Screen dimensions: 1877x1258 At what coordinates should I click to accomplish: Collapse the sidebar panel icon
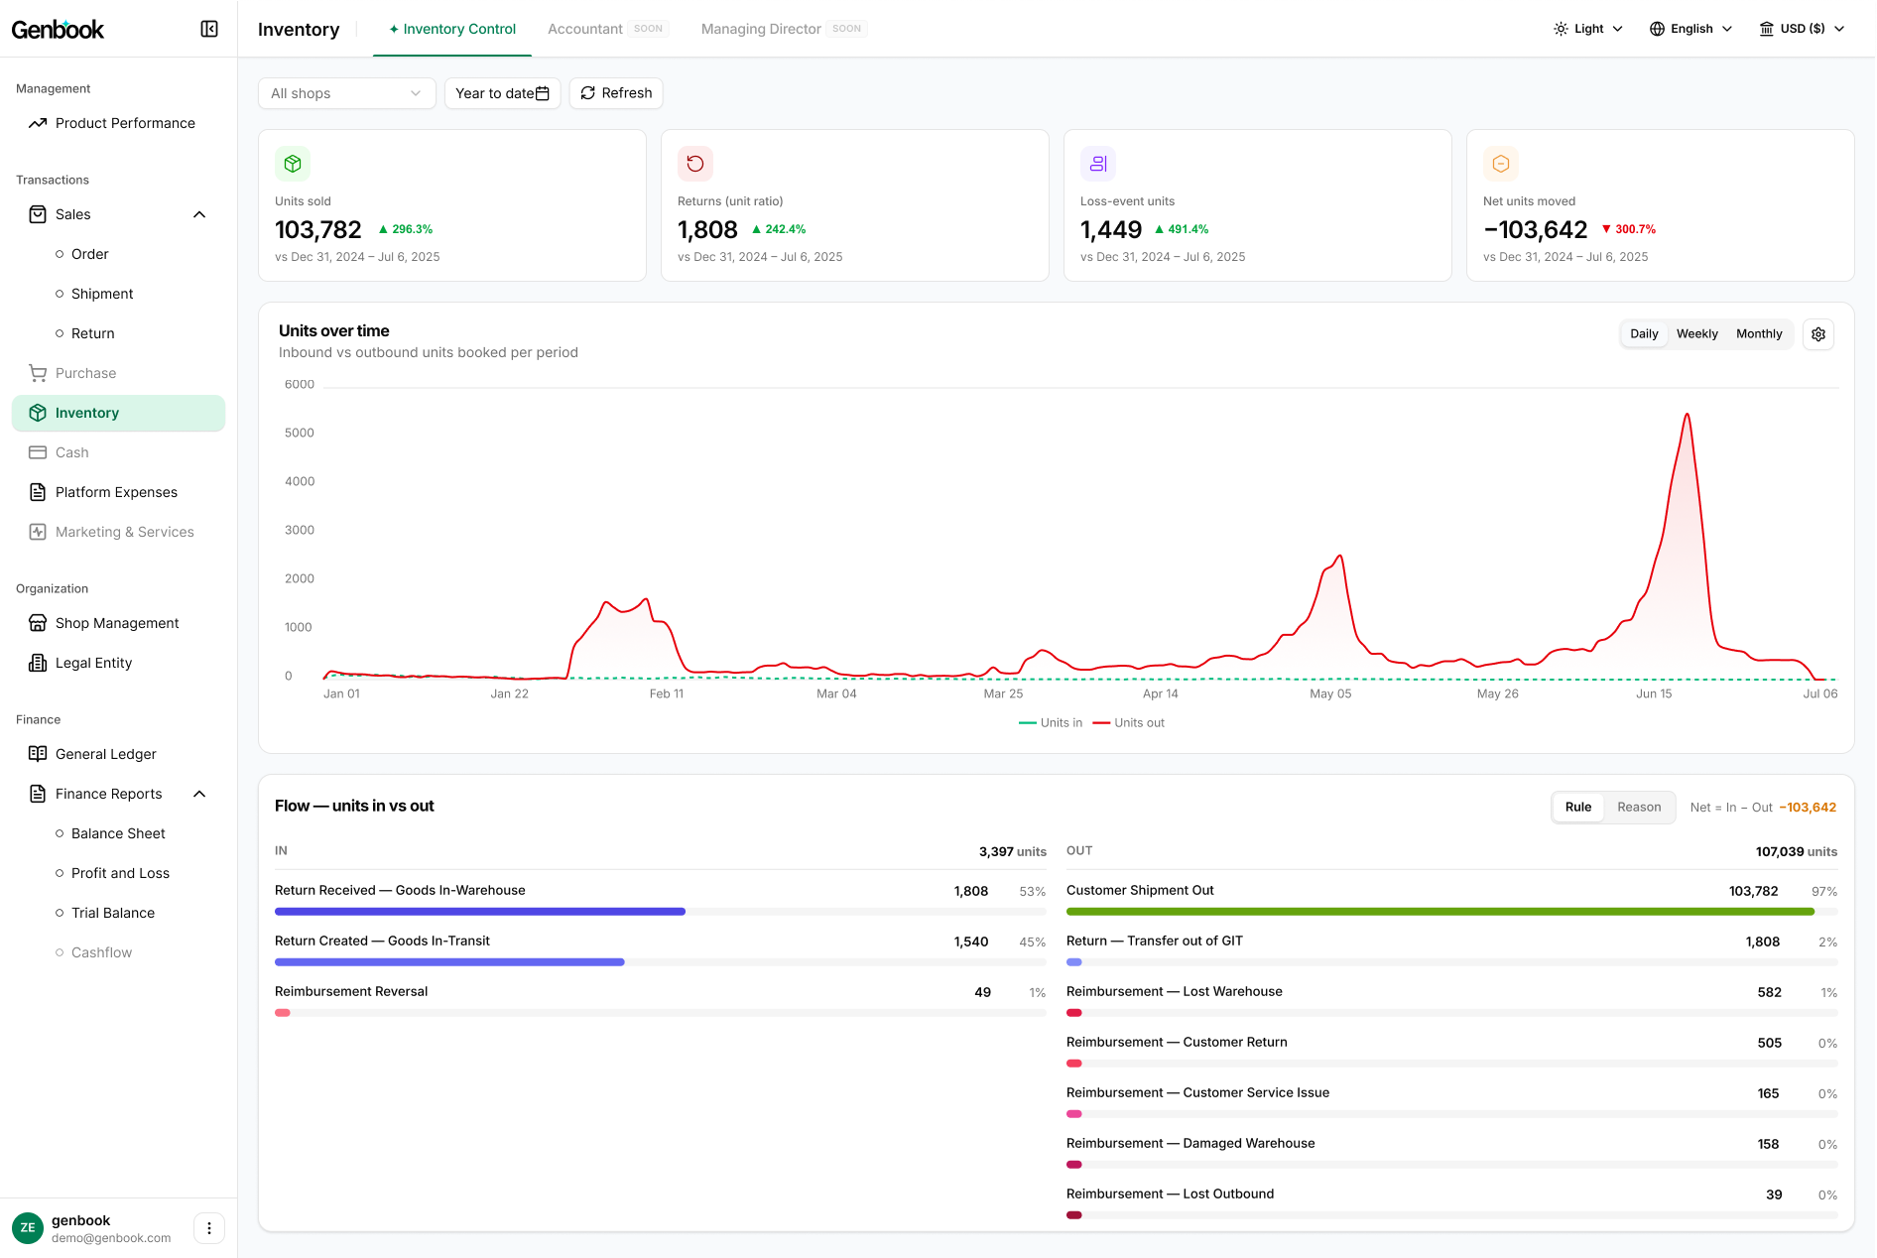pos(209,29)
